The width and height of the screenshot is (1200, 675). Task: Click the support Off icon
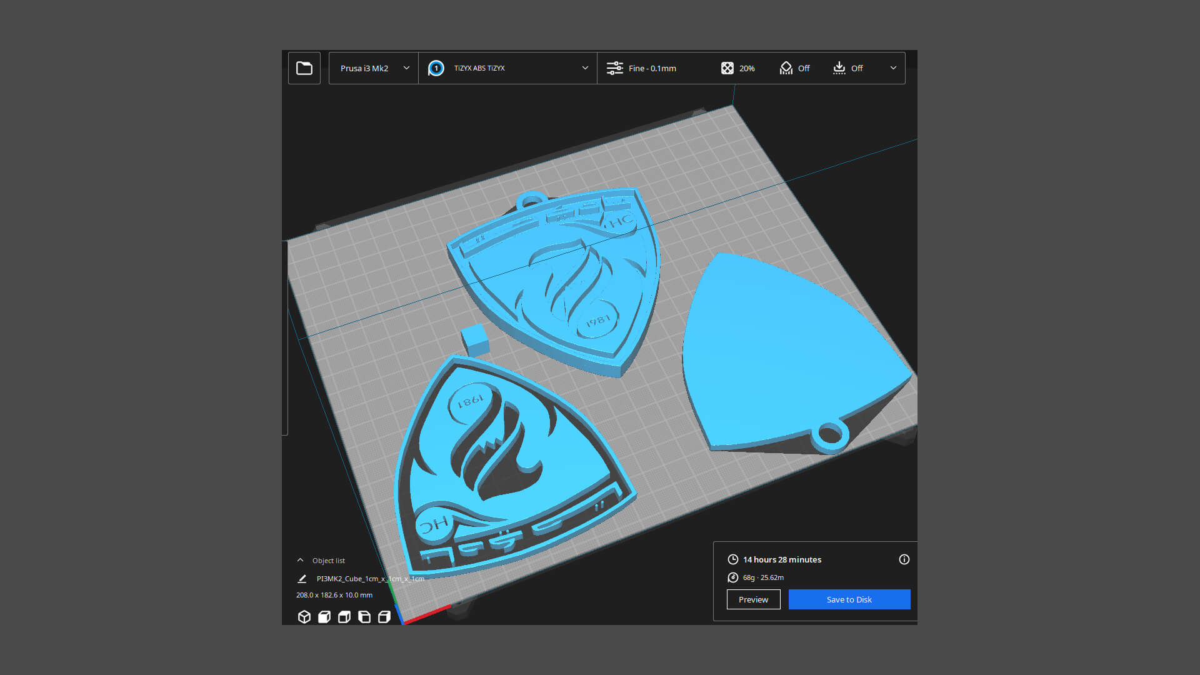[786, 68]
